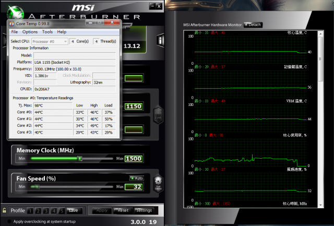Open the Help menu in Core Temp
Image resolution: width=334 pixels, height=226 pixels.
[x=62, y=32]
